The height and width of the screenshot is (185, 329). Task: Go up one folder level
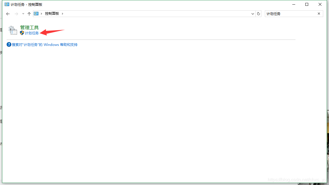tap(29, 14)
